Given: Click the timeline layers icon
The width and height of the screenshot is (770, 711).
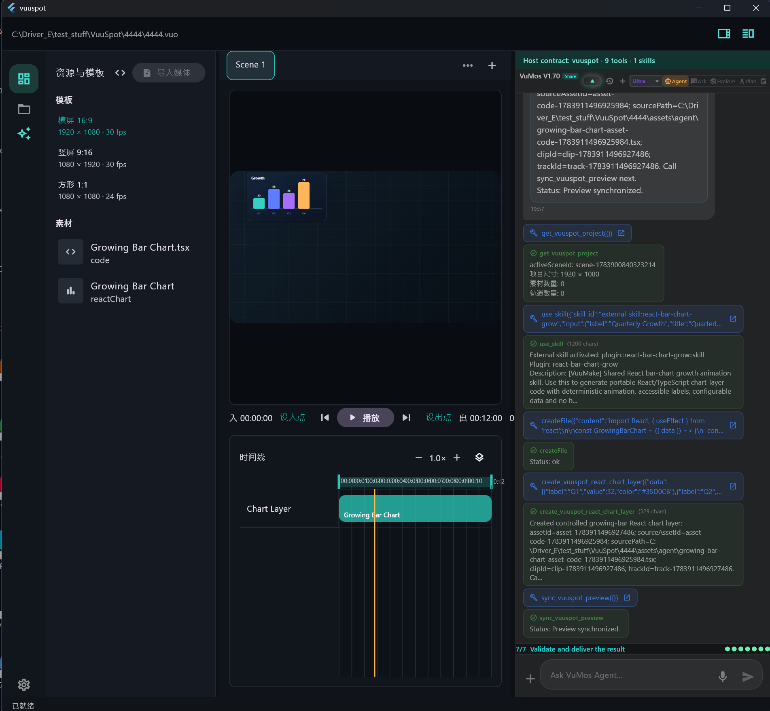Looking at the screenshot, I should pyautogui.click(x=479, y=458).
